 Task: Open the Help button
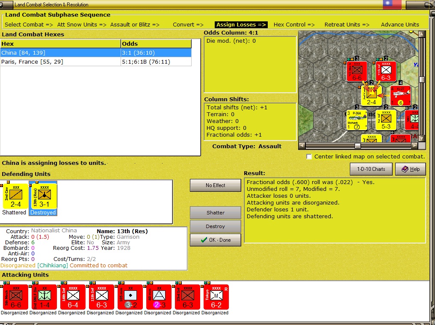coord(410,169)
